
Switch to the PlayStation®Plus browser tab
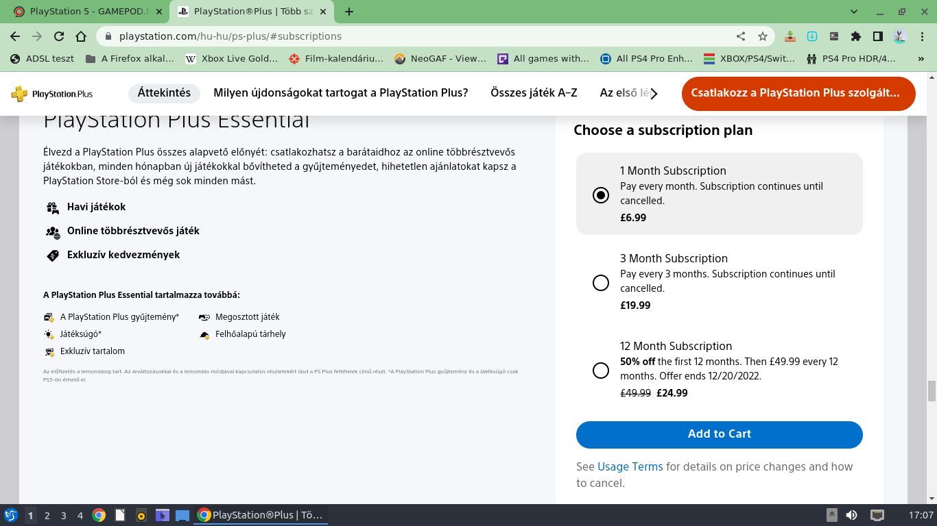point(250,12)
